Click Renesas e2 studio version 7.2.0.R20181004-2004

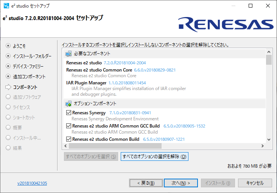pos(124,63)
